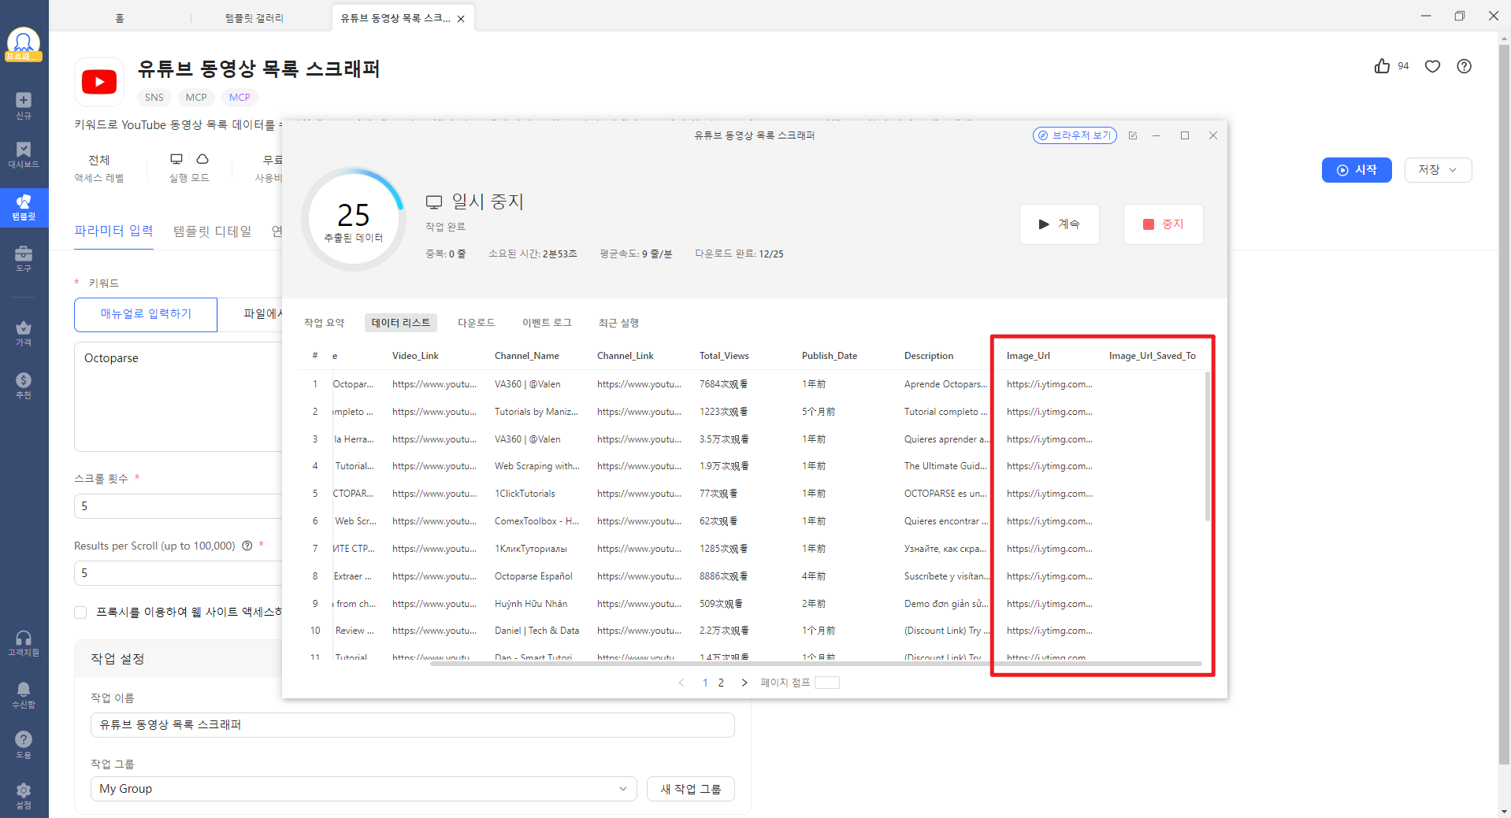This screenshot has width=1511, height=818.
Task: Minimize the main application window
Action: [1425, 16]
